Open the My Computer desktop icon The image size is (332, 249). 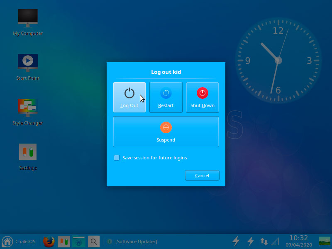coord(28,22)
